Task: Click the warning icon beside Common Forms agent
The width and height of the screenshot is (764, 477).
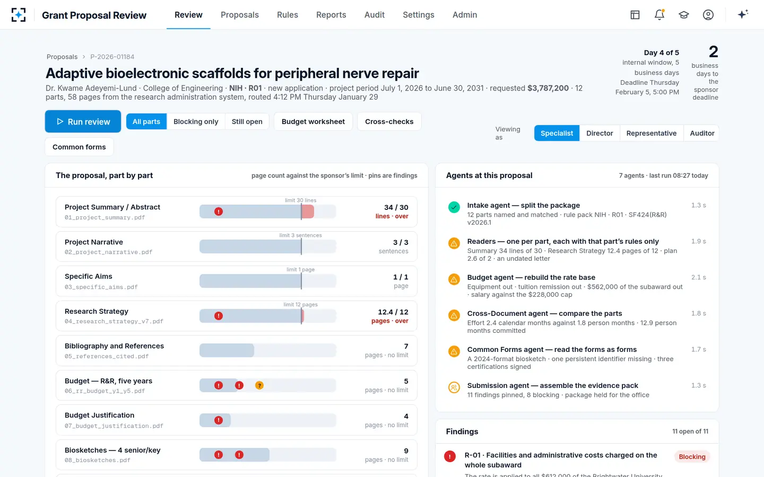Action: [x=454, y=351]
